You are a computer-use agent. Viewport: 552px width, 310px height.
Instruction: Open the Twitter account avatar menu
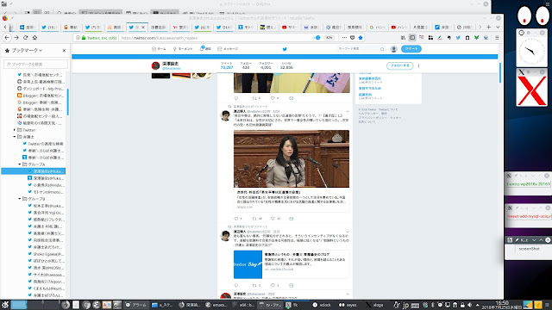click(x=394, y=49)
